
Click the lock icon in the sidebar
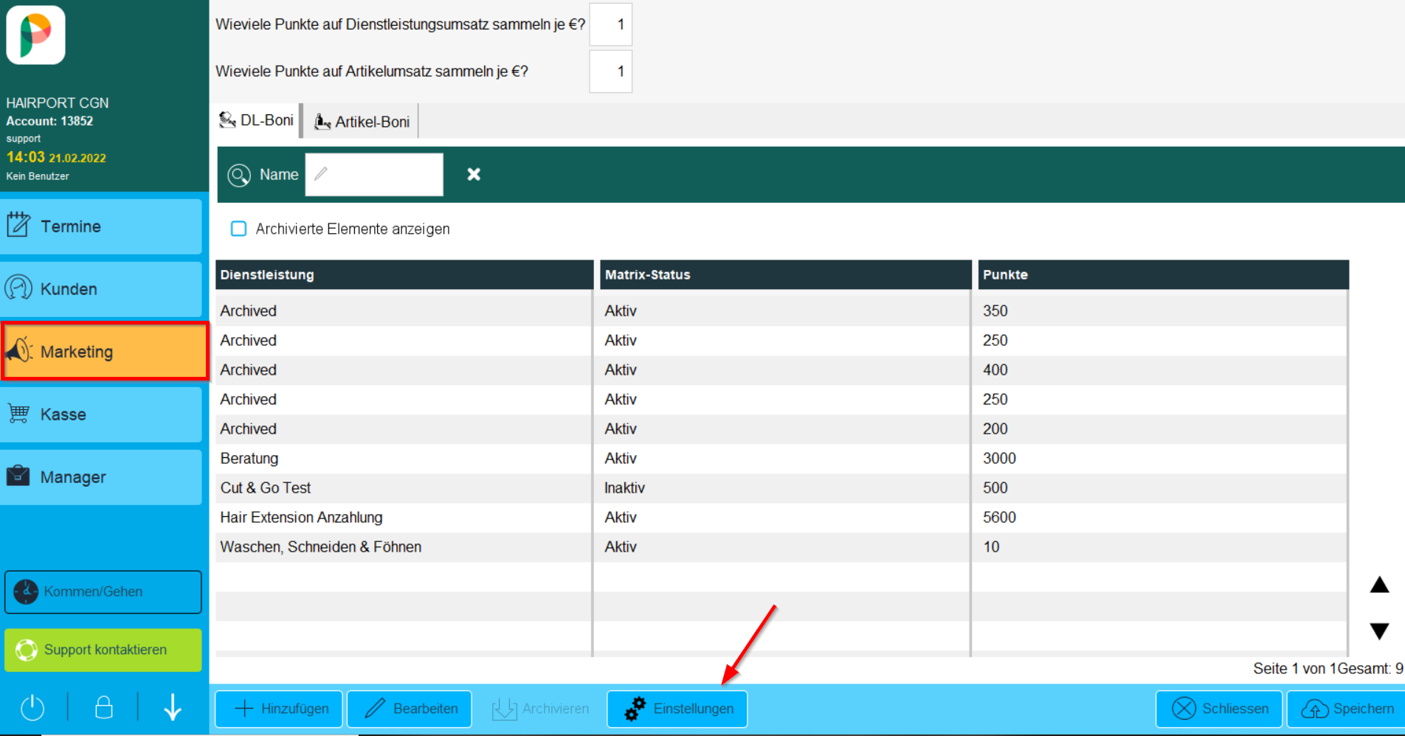(x=104, y=707)
